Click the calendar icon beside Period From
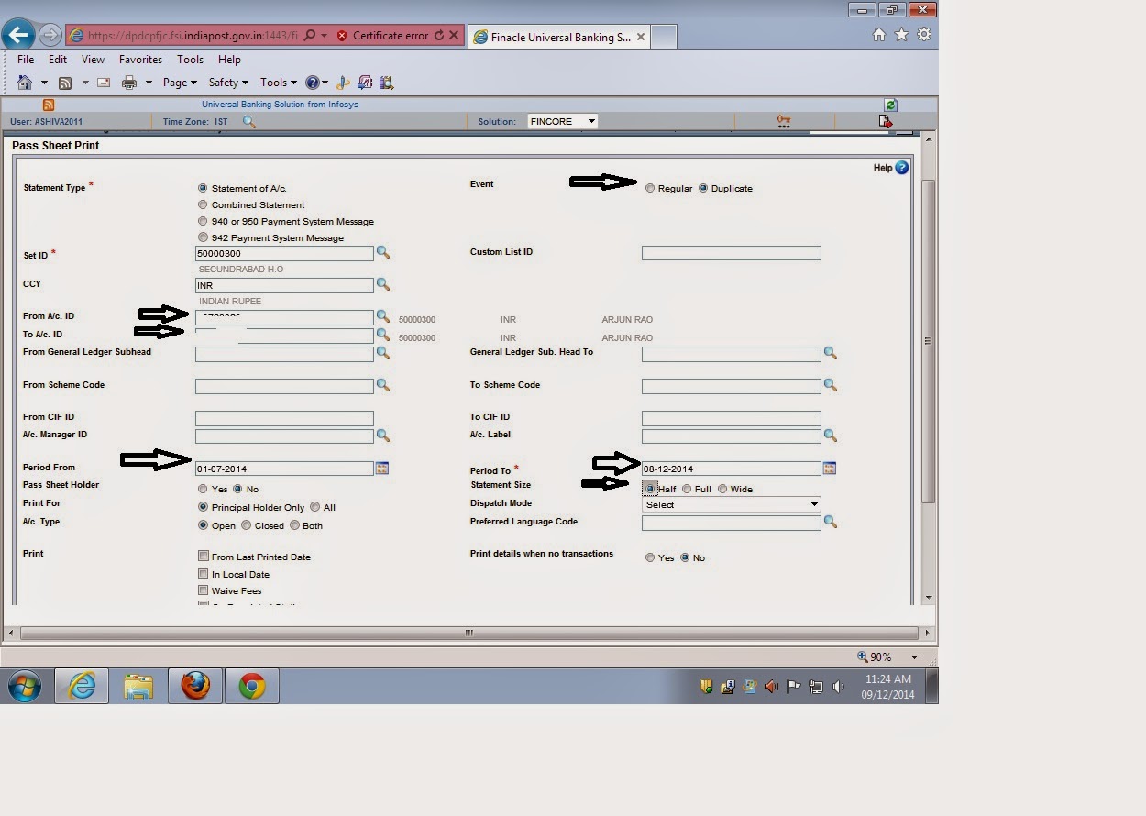 click(x=383, y=468)
